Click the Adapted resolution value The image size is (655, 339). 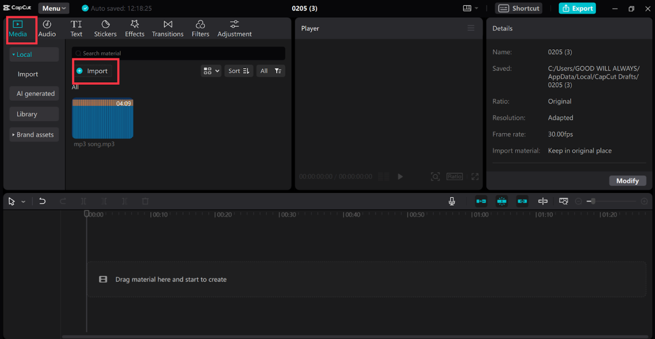click(561, 118)
